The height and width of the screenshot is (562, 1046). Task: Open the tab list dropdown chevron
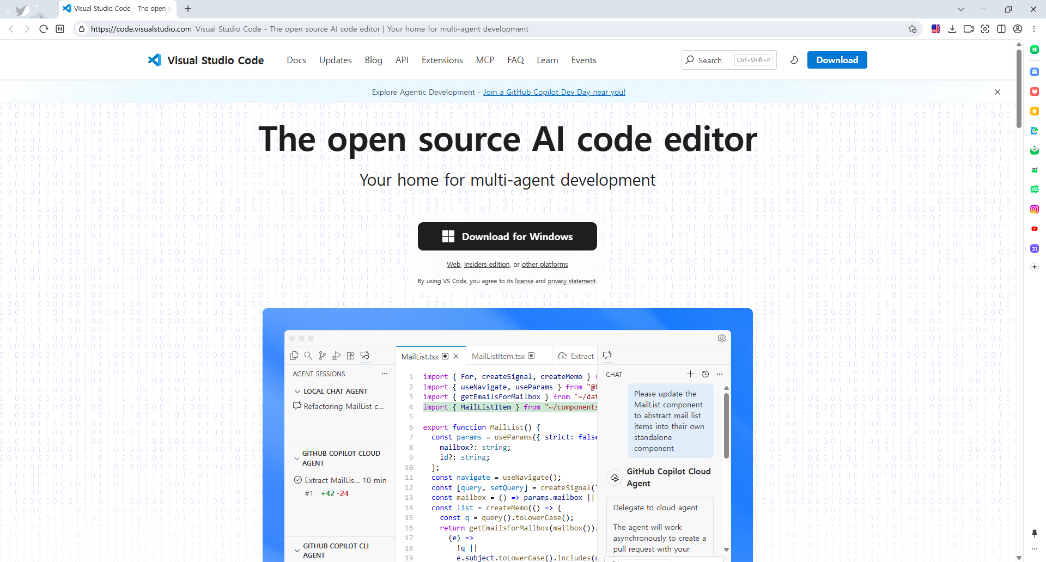coord(961,9)
